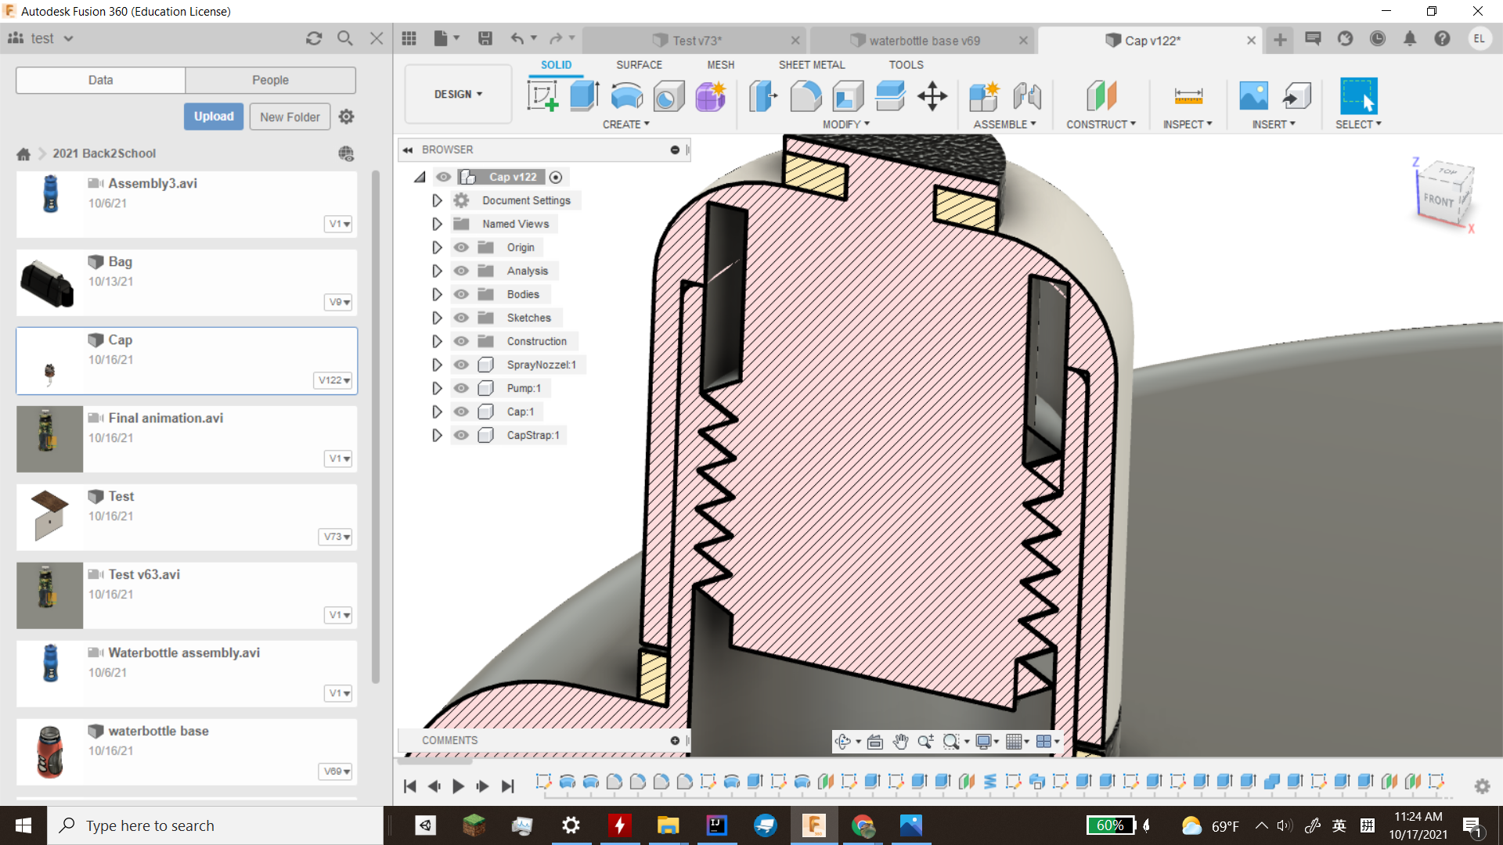Hide the Origin folder

[461, 247]
